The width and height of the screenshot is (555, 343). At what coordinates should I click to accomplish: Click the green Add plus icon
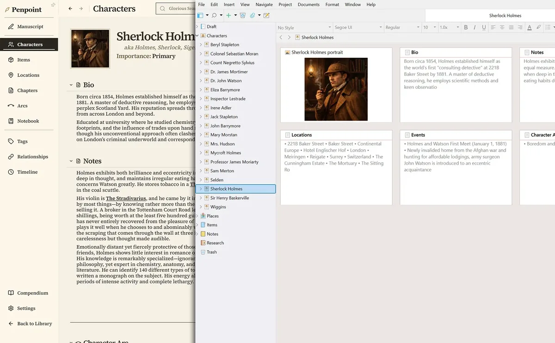(228, 15)
